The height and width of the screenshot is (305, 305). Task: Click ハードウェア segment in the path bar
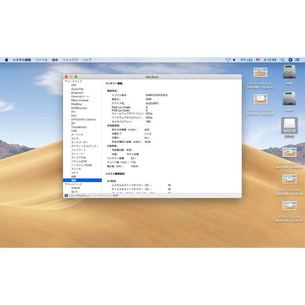(101, 195)
